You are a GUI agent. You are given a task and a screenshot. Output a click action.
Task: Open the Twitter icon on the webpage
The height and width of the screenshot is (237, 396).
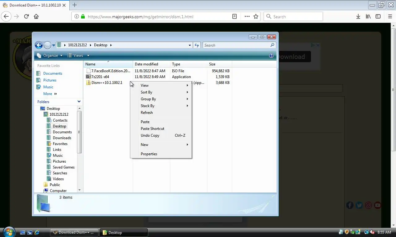pyautogui.click(x=359, y=205)
